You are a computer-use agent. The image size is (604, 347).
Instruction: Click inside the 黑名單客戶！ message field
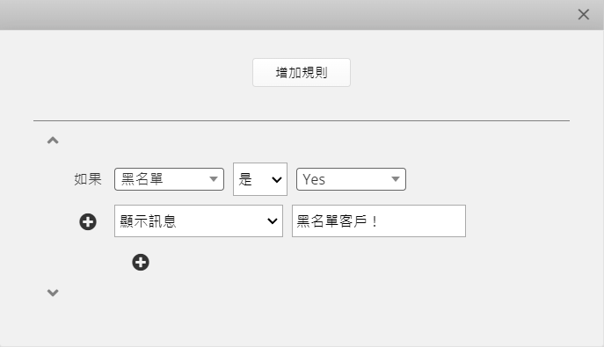coord(379,220)
